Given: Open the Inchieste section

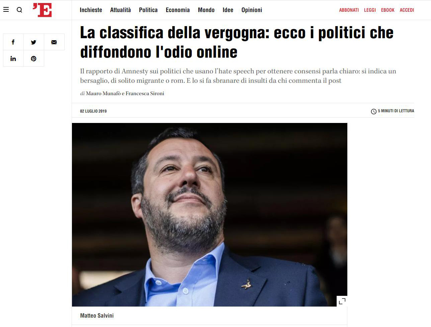Looking at the screenshot, I should [91, 10].
